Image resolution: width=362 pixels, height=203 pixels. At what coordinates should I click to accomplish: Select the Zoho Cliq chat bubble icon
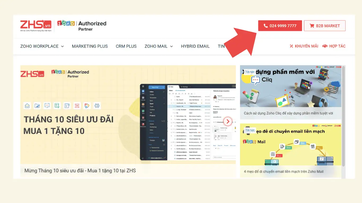click(47, 105)
